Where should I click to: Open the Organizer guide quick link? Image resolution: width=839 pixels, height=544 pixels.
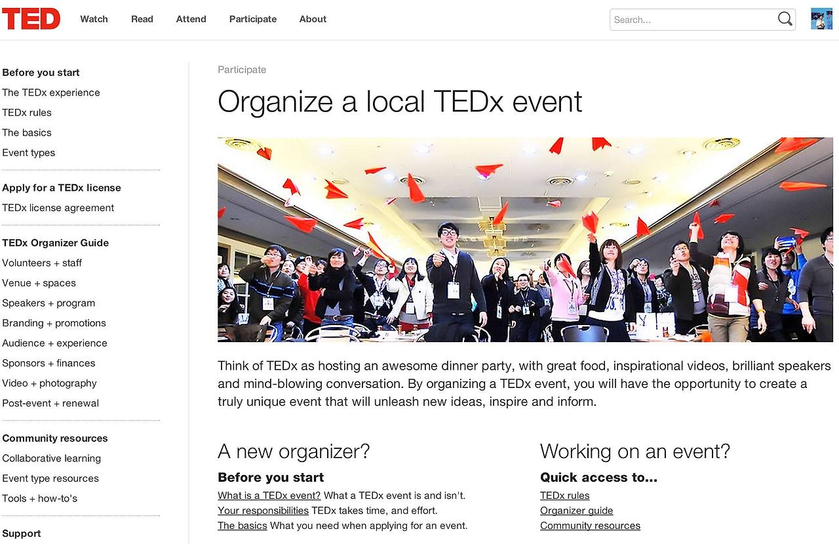(x=577, y=511)
